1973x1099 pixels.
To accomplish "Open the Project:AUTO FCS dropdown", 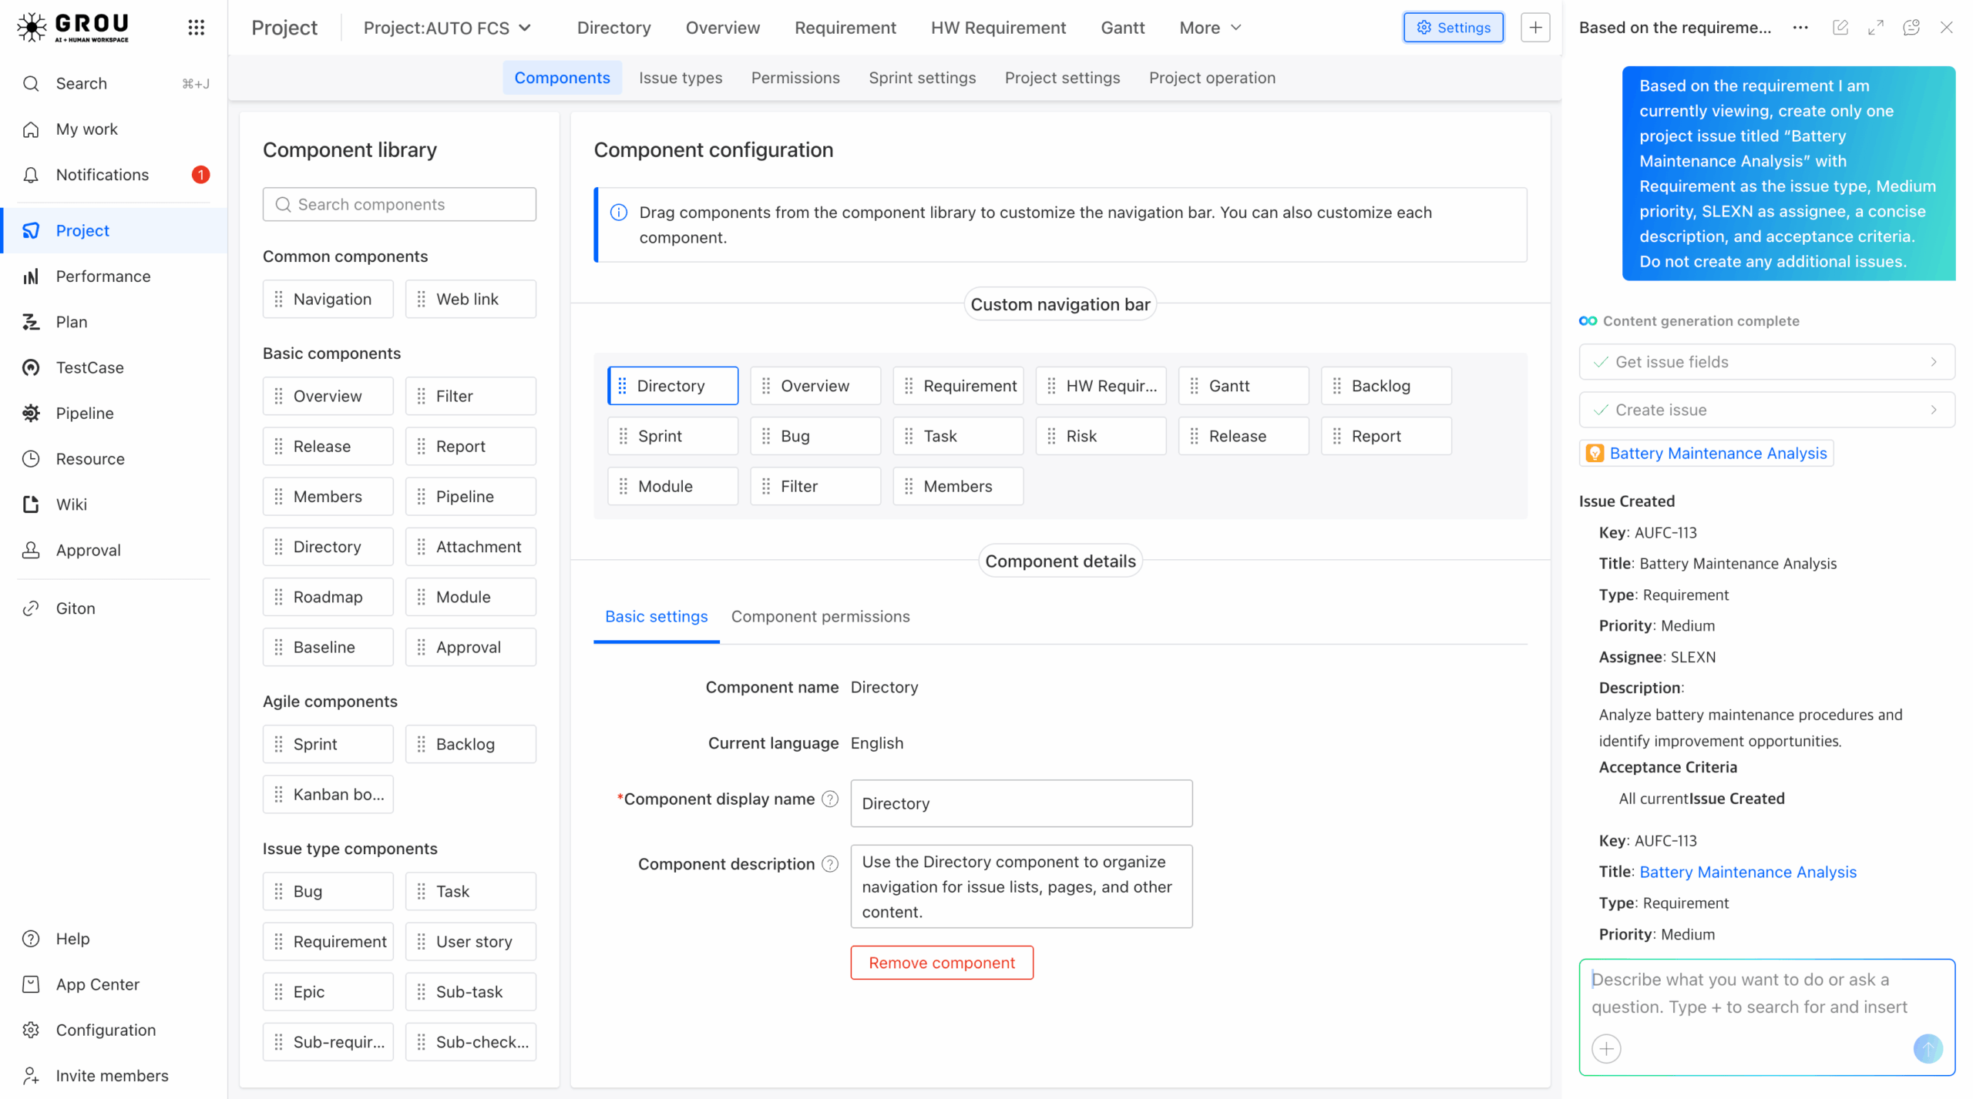I will 447,28.
